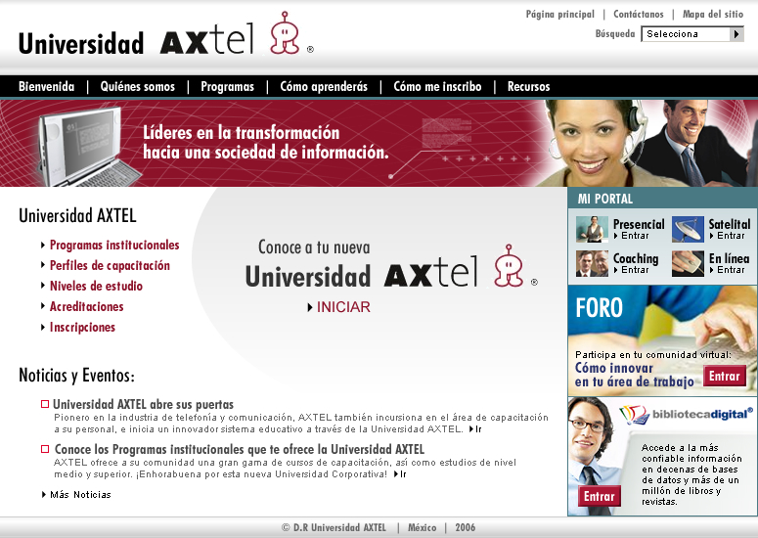Image resolution: width=758 pixels, height=538 pixels.
Task: Open the Programas menu item
Action: click(x=227, y=86)
